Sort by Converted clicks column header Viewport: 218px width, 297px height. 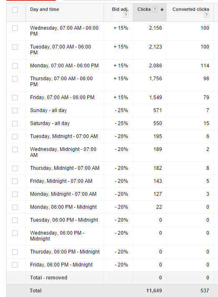[x=191, y=9]
